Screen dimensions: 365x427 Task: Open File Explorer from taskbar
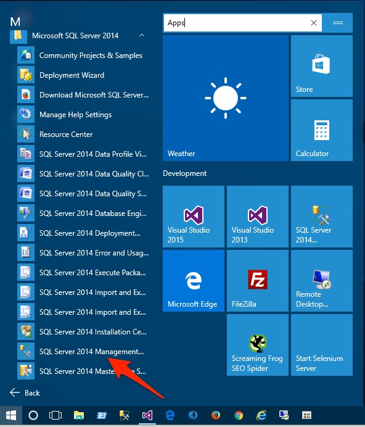[79, 415]
